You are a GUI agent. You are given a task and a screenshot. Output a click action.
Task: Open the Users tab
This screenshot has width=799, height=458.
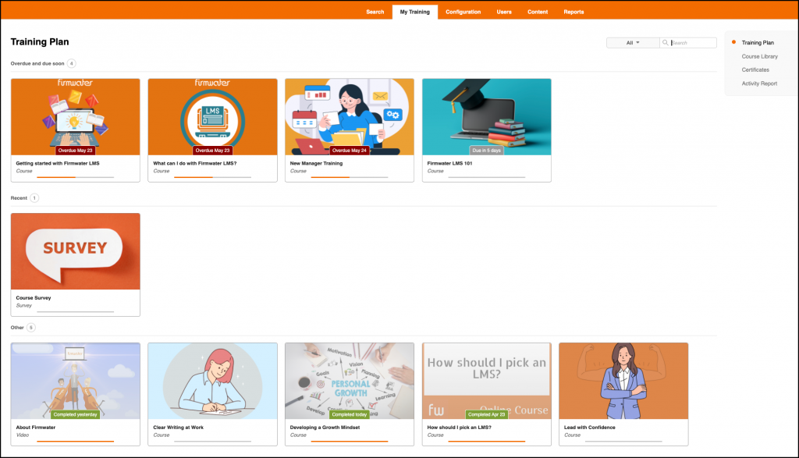pos(504,12)
